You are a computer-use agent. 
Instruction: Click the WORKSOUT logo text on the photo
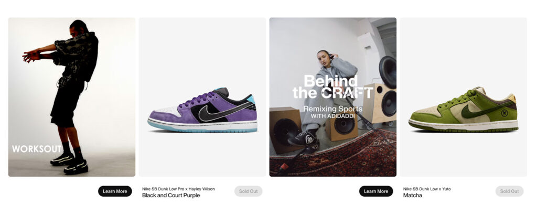coord(37,149)
